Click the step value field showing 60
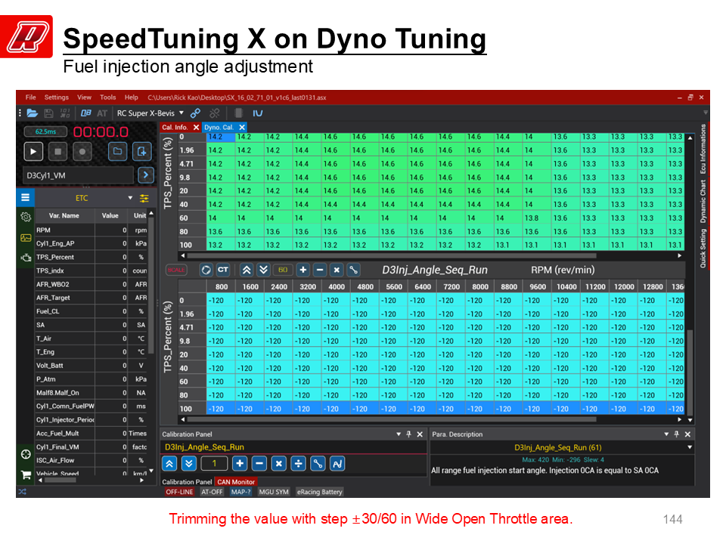The height and width of the screenshot is (544, 726). pos(283,270)
